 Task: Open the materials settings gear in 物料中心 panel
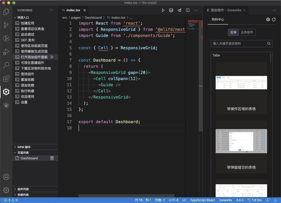click(268, 19)
